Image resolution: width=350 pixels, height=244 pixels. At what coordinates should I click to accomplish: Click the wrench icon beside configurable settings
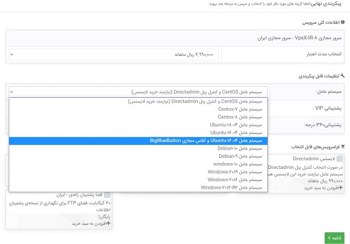[x=342, y=76]
